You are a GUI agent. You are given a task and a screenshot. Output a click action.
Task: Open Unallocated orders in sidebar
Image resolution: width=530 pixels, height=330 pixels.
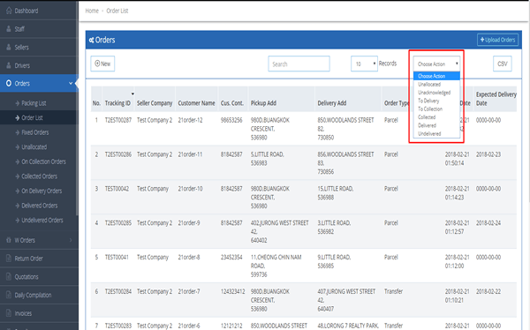point(34,147)
